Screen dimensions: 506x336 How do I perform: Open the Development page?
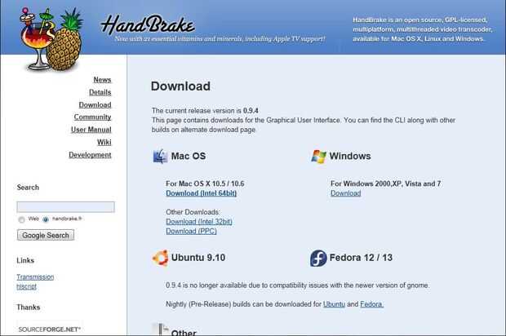click(x=90, y=155)
